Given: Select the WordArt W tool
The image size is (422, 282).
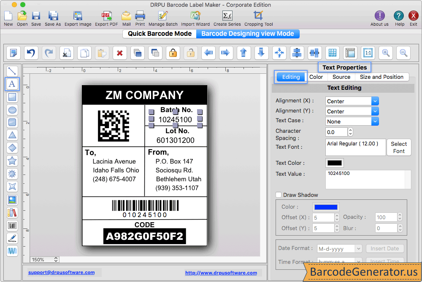Looking at the screenshot, I should pos(12,251).
